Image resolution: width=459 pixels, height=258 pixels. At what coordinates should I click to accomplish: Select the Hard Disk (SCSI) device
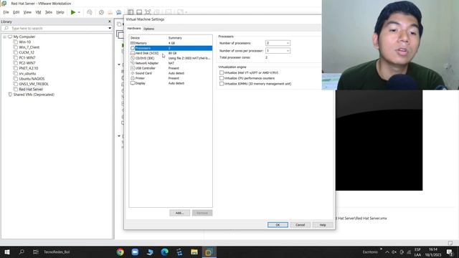[171, 53]
